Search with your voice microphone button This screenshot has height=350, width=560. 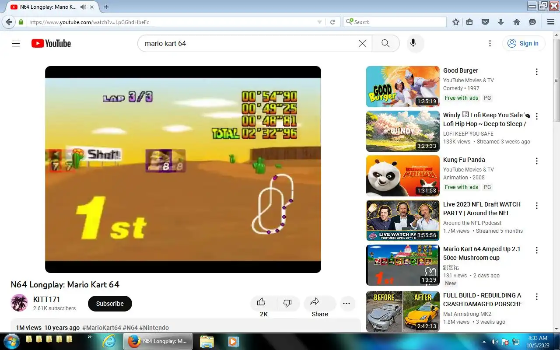click(413, 43)
